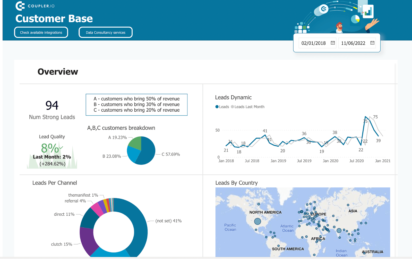The height and width of the screenshot is (259, 412).
Task: Click the Lead Quality 8% value
Action: 50,148
